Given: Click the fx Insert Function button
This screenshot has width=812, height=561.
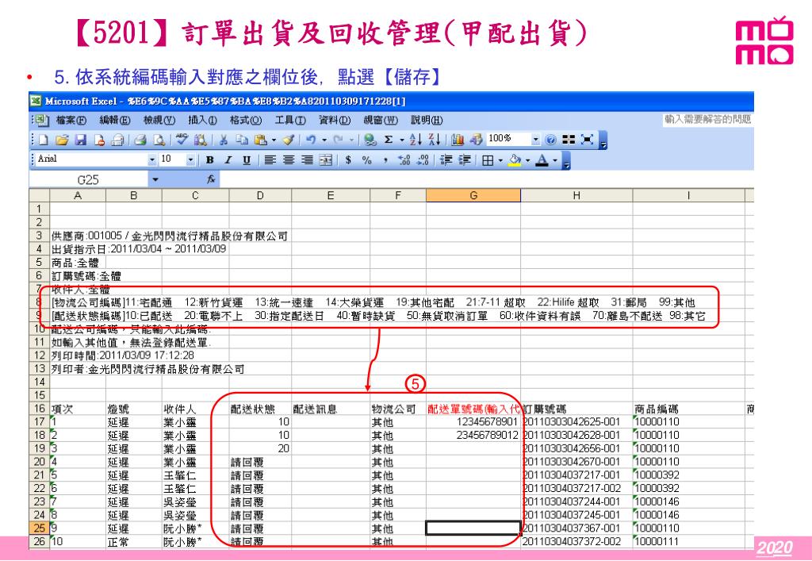Looking at the screenshot, I should click(x=211, y=180).
